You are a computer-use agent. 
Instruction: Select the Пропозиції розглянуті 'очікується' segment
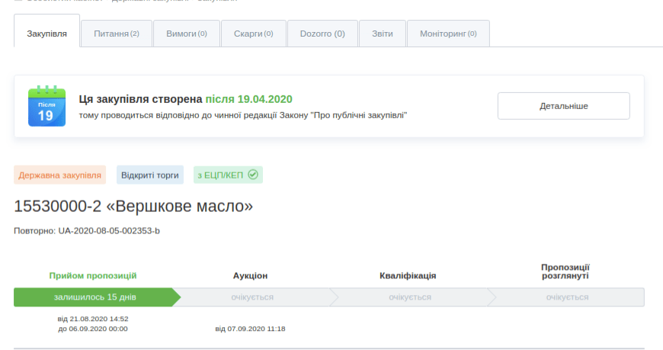tap(566, 297)
